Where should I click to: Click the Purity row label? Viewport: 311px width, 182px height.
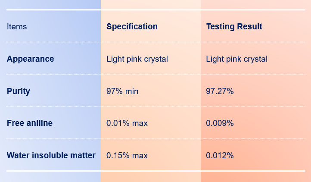point(19,91)
